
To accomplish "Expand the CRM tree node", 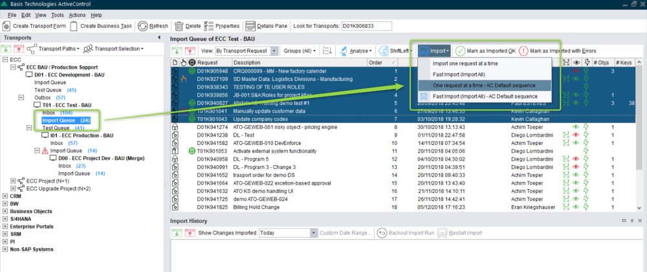I will 5,196.
